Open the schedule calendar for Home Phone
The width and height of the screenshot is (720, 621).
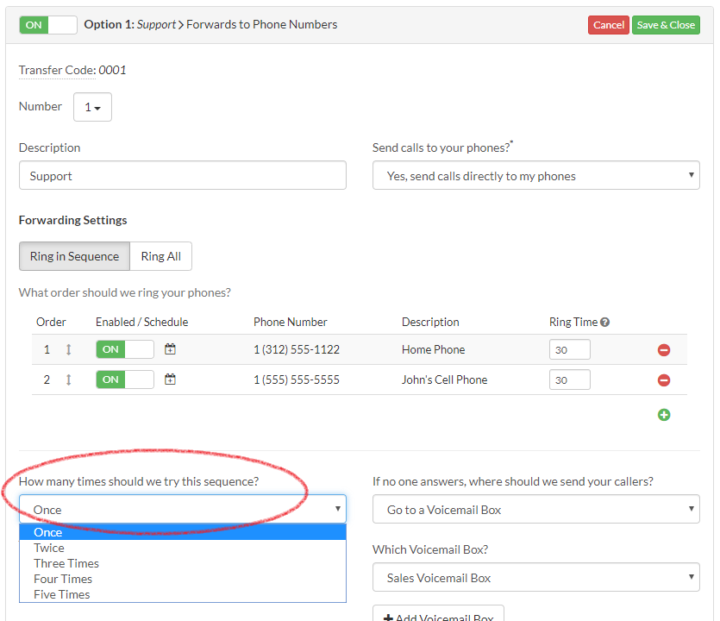(169, 349)
